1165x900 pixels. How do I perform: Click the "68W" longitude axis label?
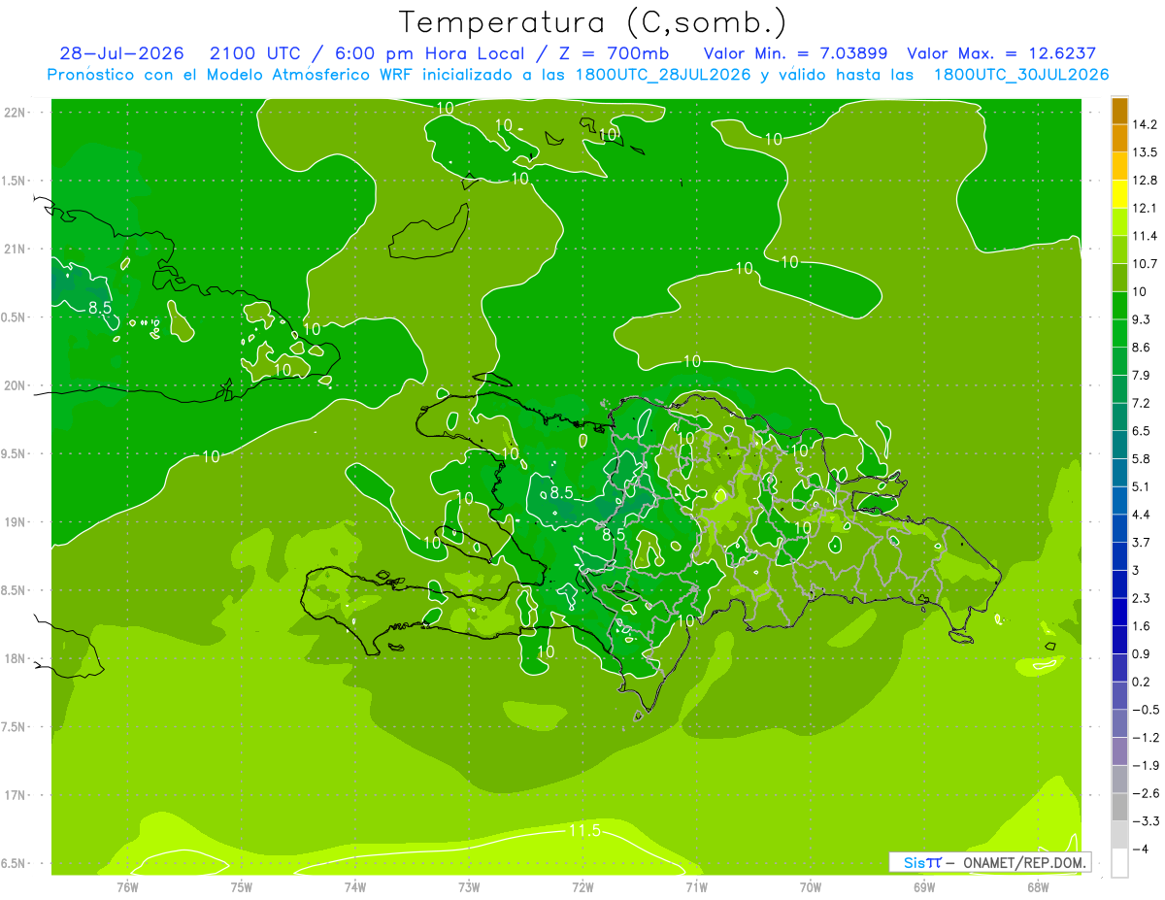[x=1038, y=886]
